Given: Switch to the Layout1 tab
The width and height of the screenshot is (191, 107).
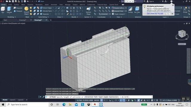Looking at the screenshot, I should pyautogui.click(x=13, y=100).
